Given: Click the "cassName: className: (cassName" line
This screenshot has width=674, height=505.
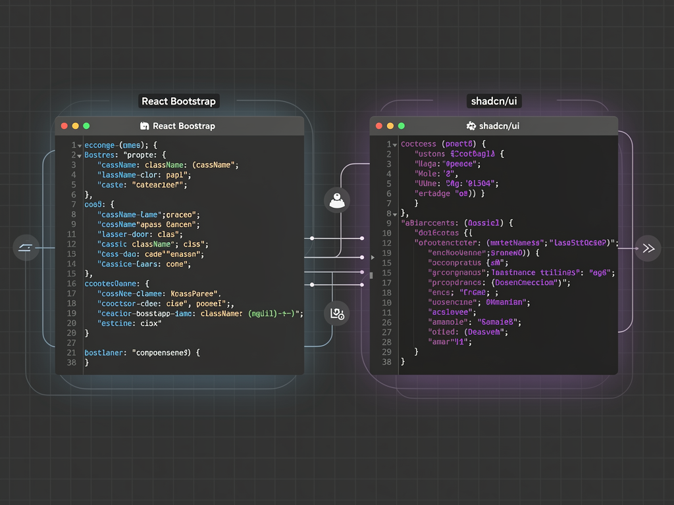Looking at the screenshot, I should point(168,165).
